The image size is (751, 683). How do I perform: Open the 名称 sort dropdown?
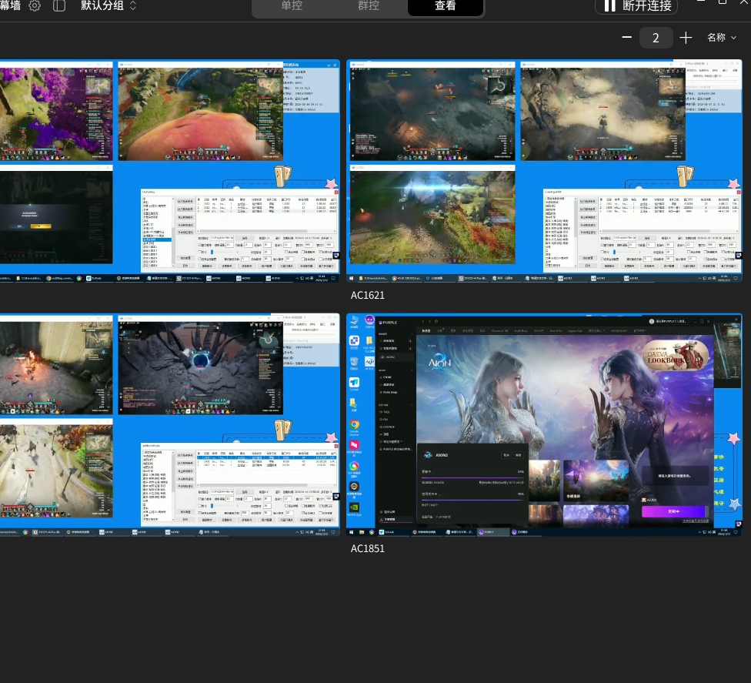[x=721, y=38]
